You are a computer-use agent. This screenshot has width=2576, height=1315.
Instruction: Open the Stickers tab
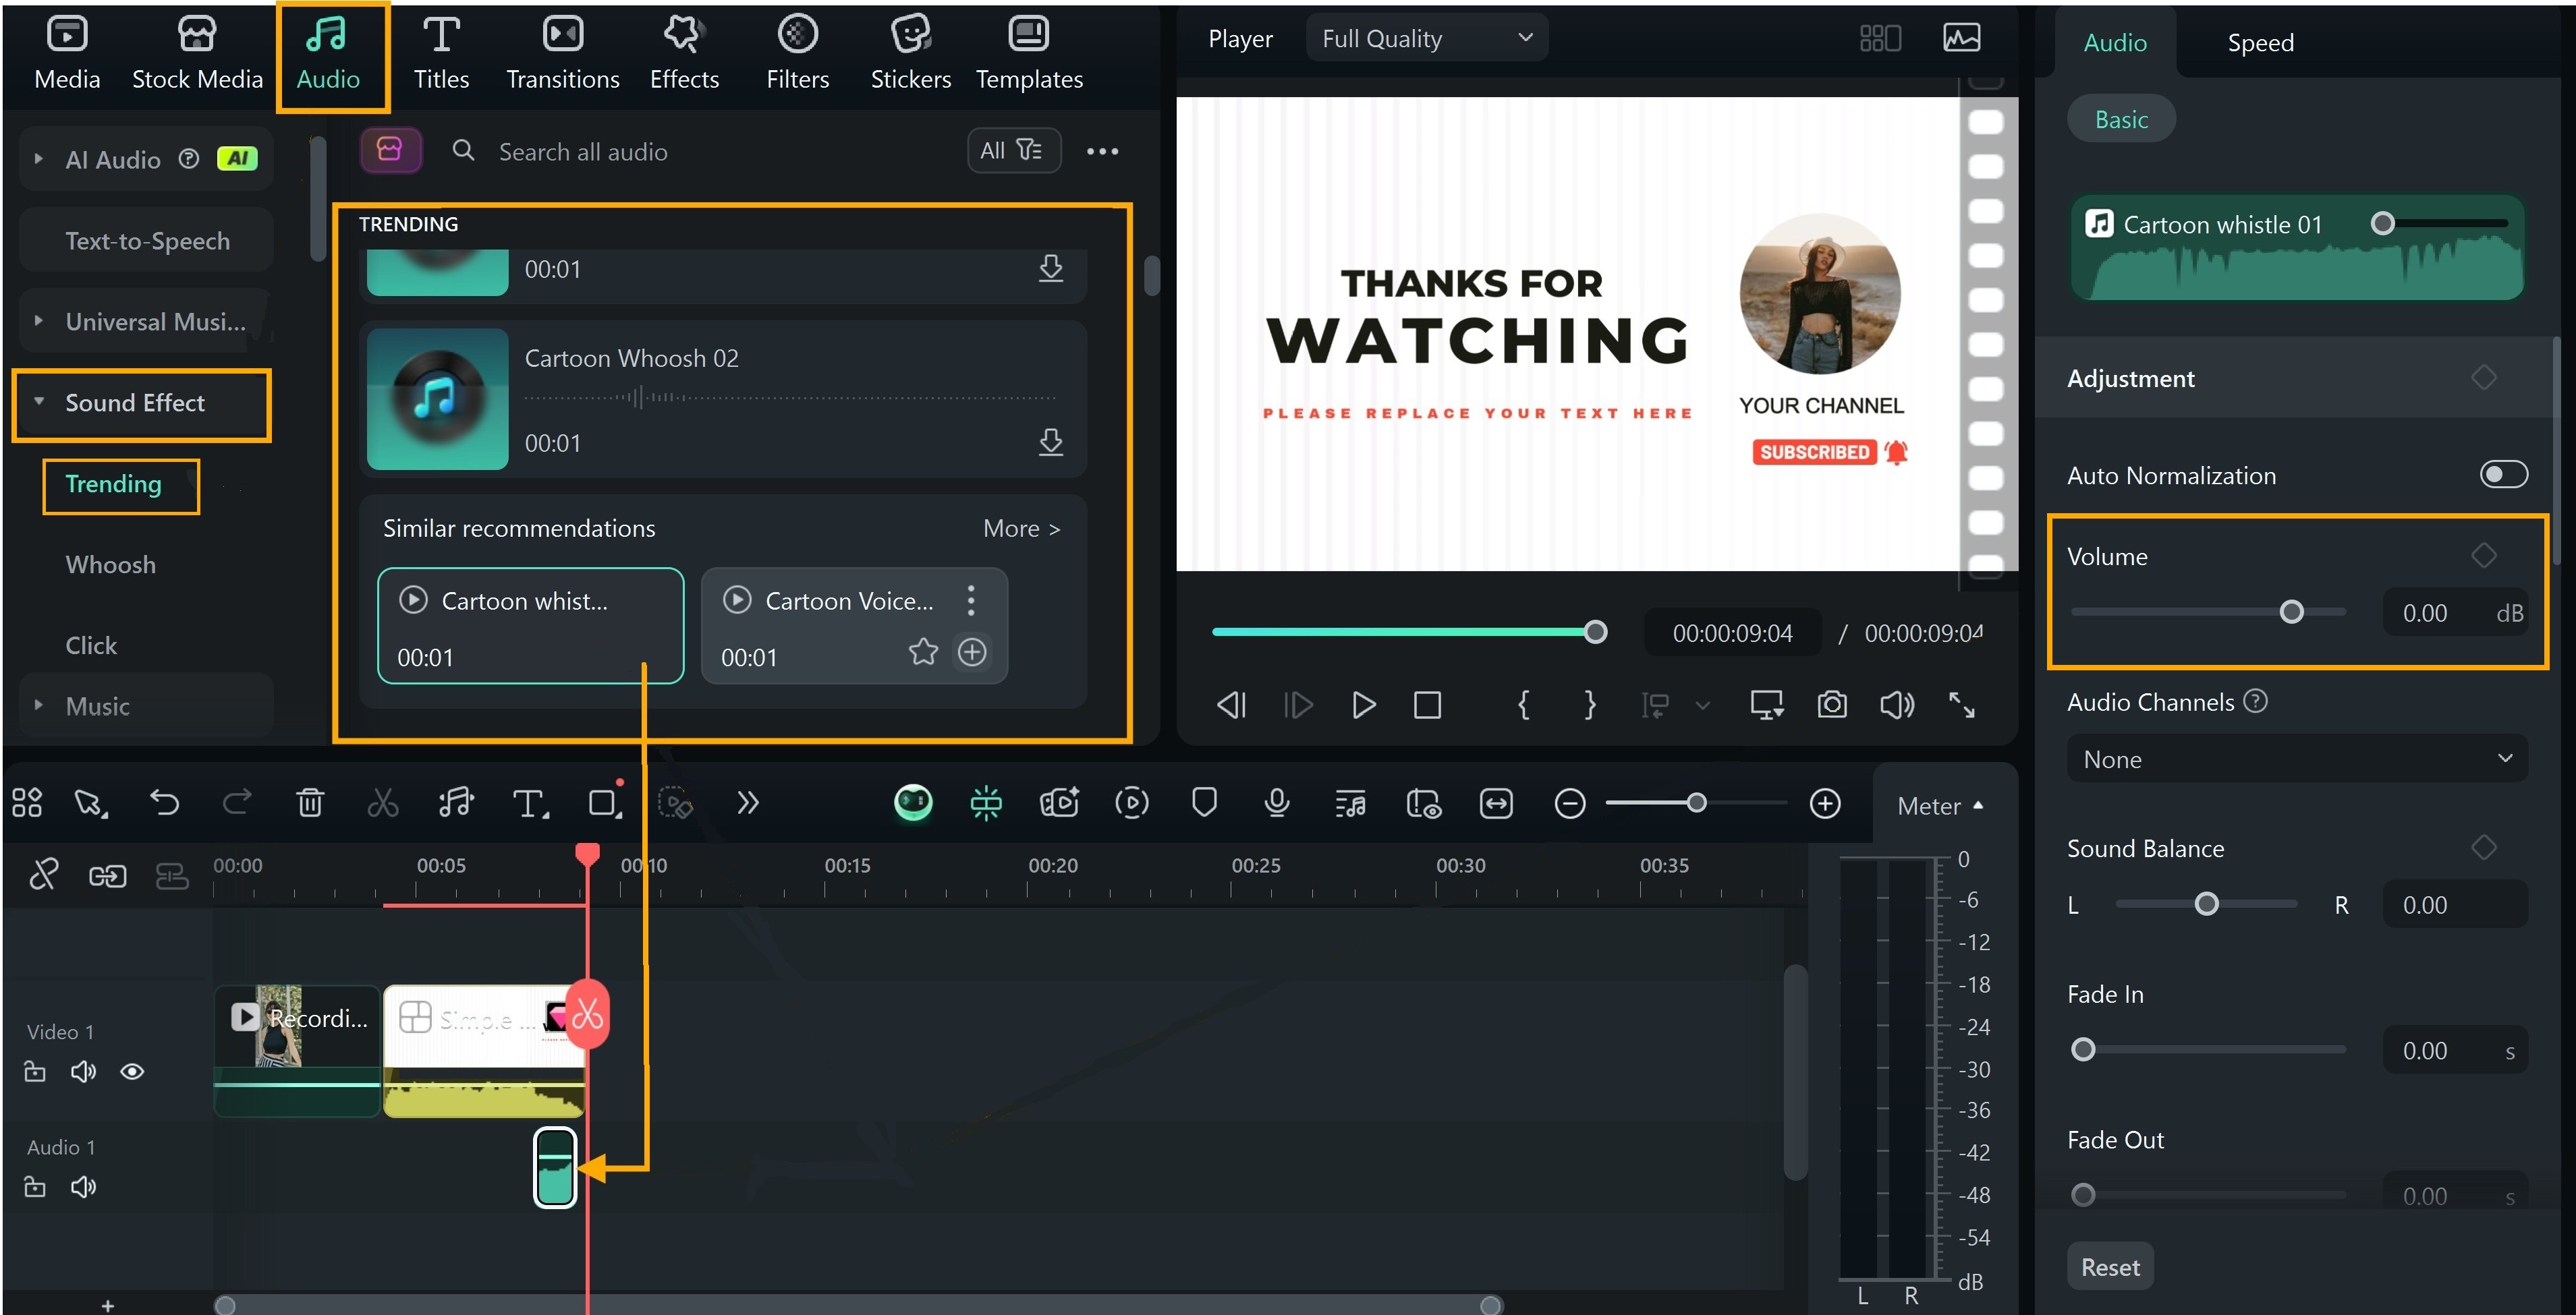(x=910, y=54)
